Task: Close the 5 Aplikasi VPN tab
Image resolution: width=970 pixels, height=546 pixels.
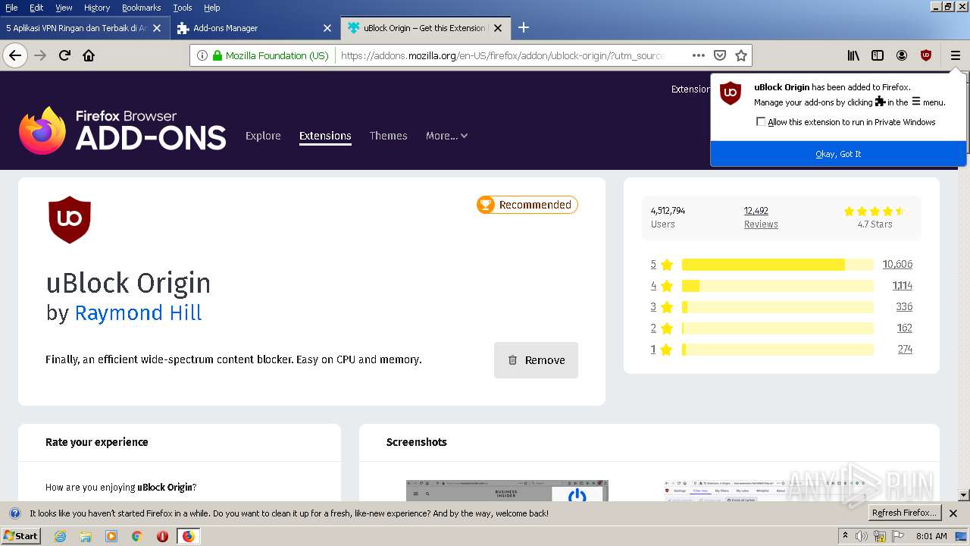Action: click(x=157, y=28)
